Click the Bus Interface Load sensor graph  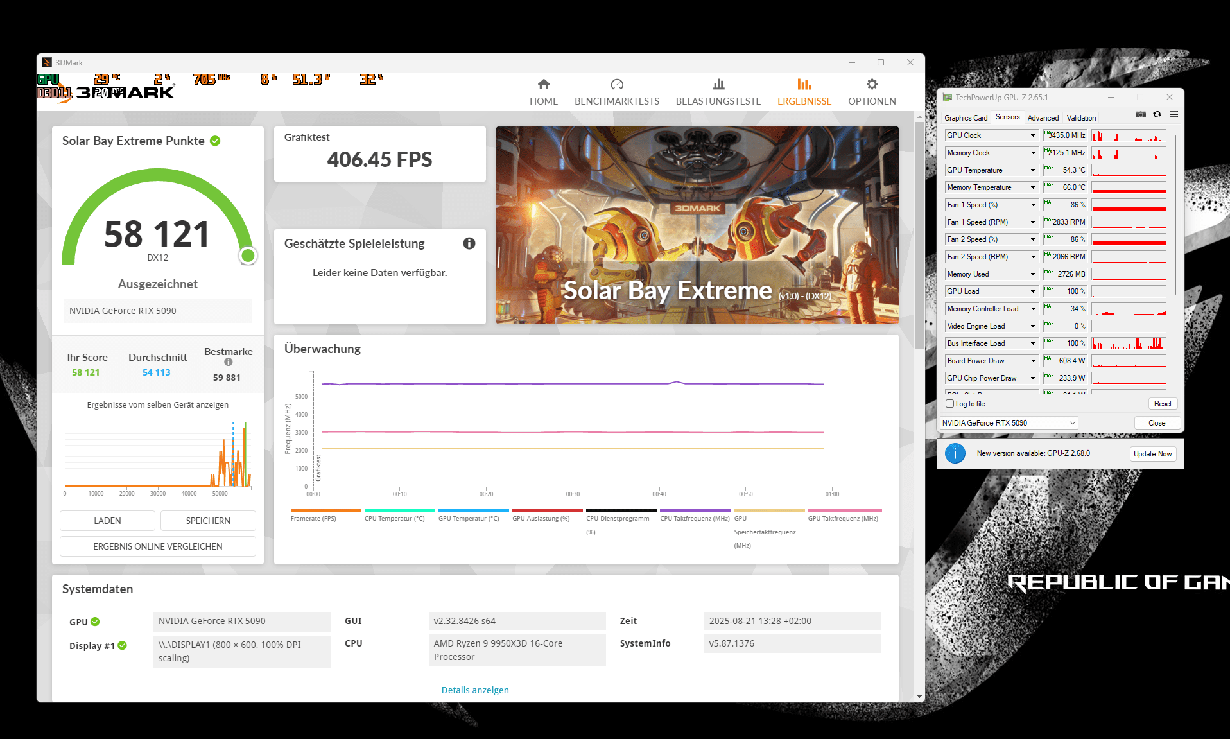[1129, 343]
